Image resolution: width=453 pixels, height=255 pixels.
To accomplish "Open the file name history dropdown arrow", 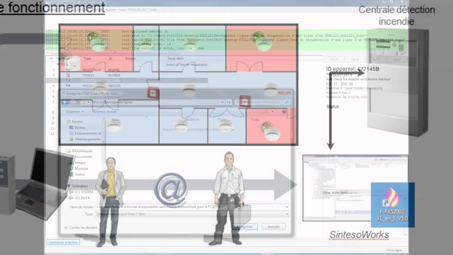I will pyautogui.click(x=287, y=207).
